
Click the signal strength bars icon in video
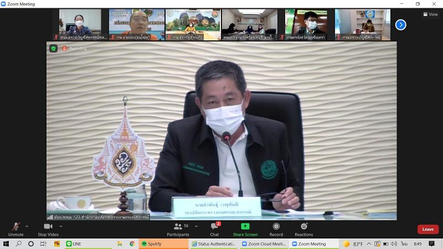(50, 217)
